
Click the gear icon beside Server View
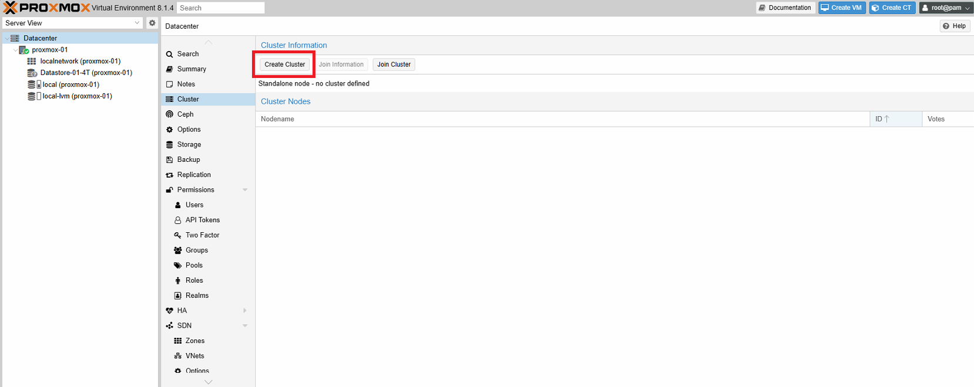(x=152, y=23)
